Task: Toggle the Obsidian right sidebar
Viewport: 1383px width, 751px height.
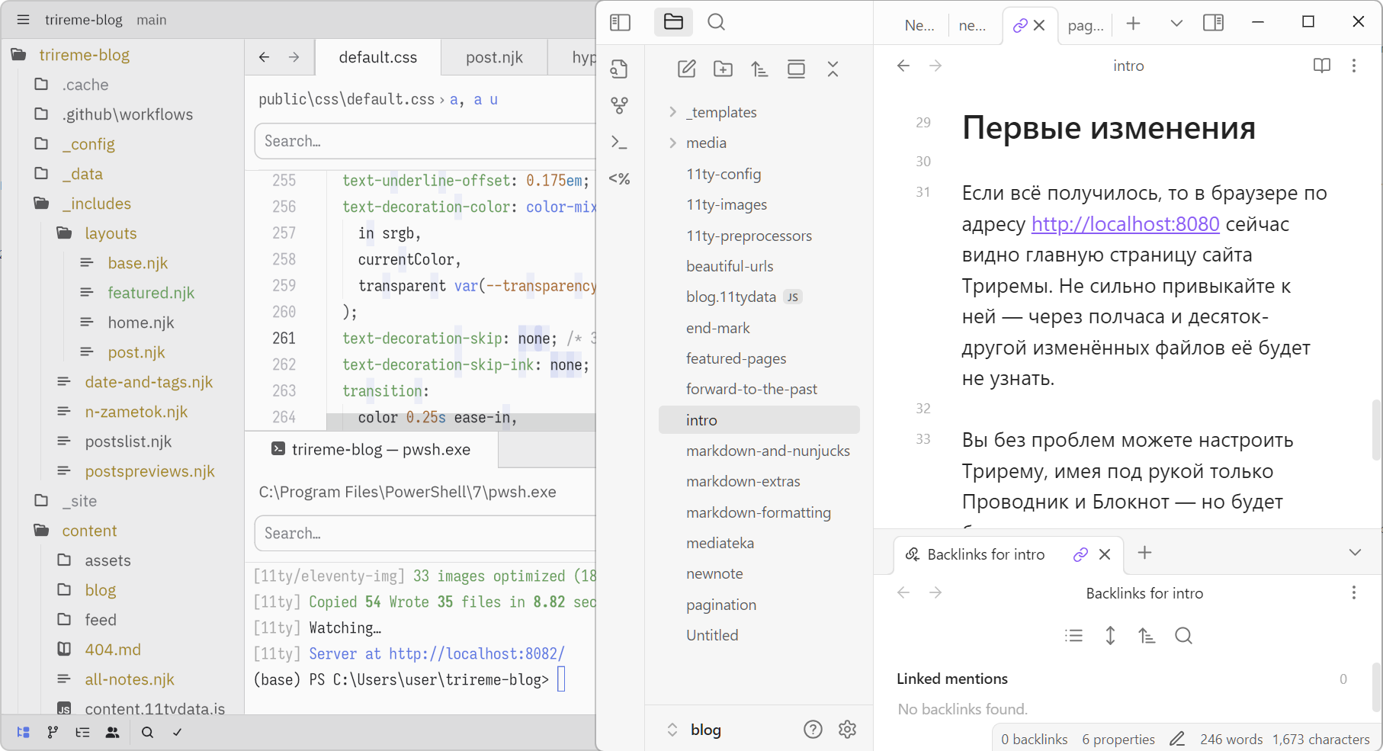Action: [1213, 23]
